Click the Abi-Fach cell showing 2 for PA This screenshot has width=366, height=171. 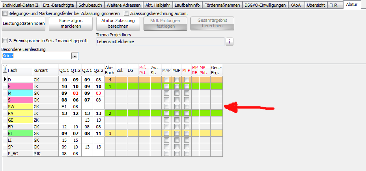point(110,113)
